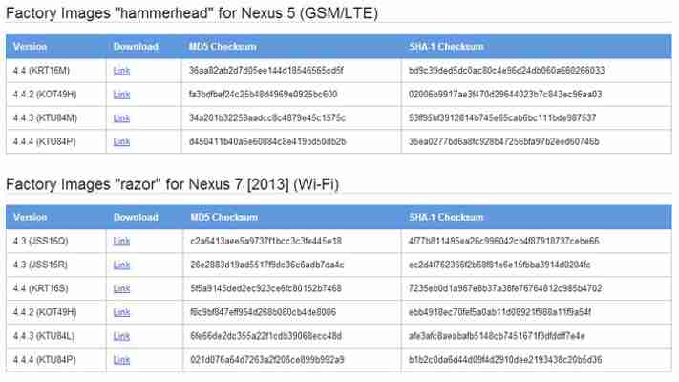Image resolution: width=679 pixels, height=382 pixels.
Task: Click MD5 checksum of hammerhead 4.4.4 (KTU84P)
Action: pyautogui.click(x=267, y=141)
